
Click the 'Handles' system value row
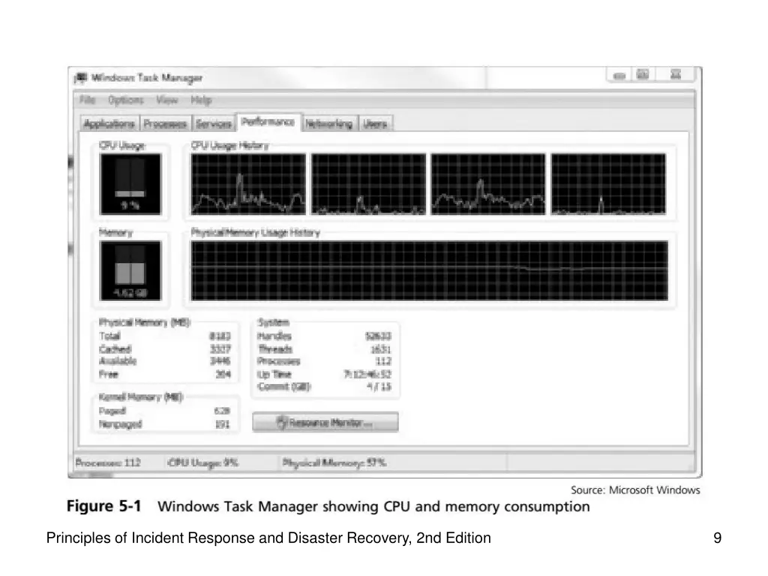(324, 336)
